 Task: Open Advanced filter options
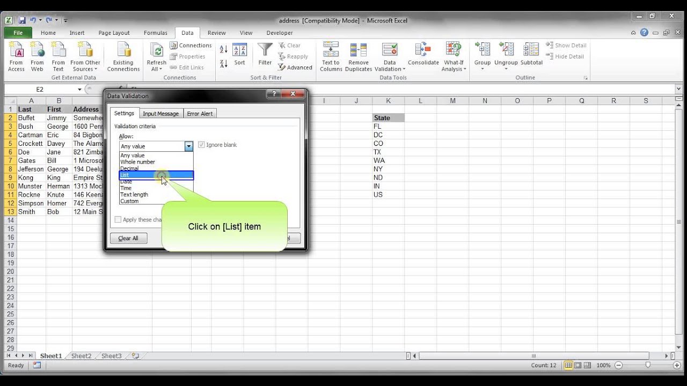(295, 68)
